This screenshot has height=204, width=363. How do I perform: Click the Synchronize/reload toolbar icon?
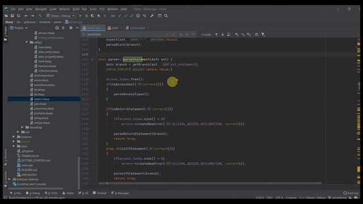coord(19,16)
